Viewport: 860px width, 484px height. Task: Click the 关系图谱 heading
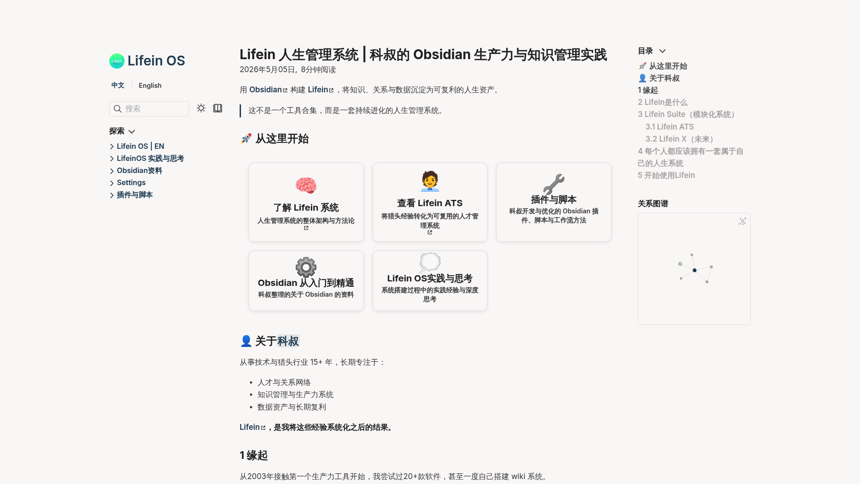coord(653,204)
